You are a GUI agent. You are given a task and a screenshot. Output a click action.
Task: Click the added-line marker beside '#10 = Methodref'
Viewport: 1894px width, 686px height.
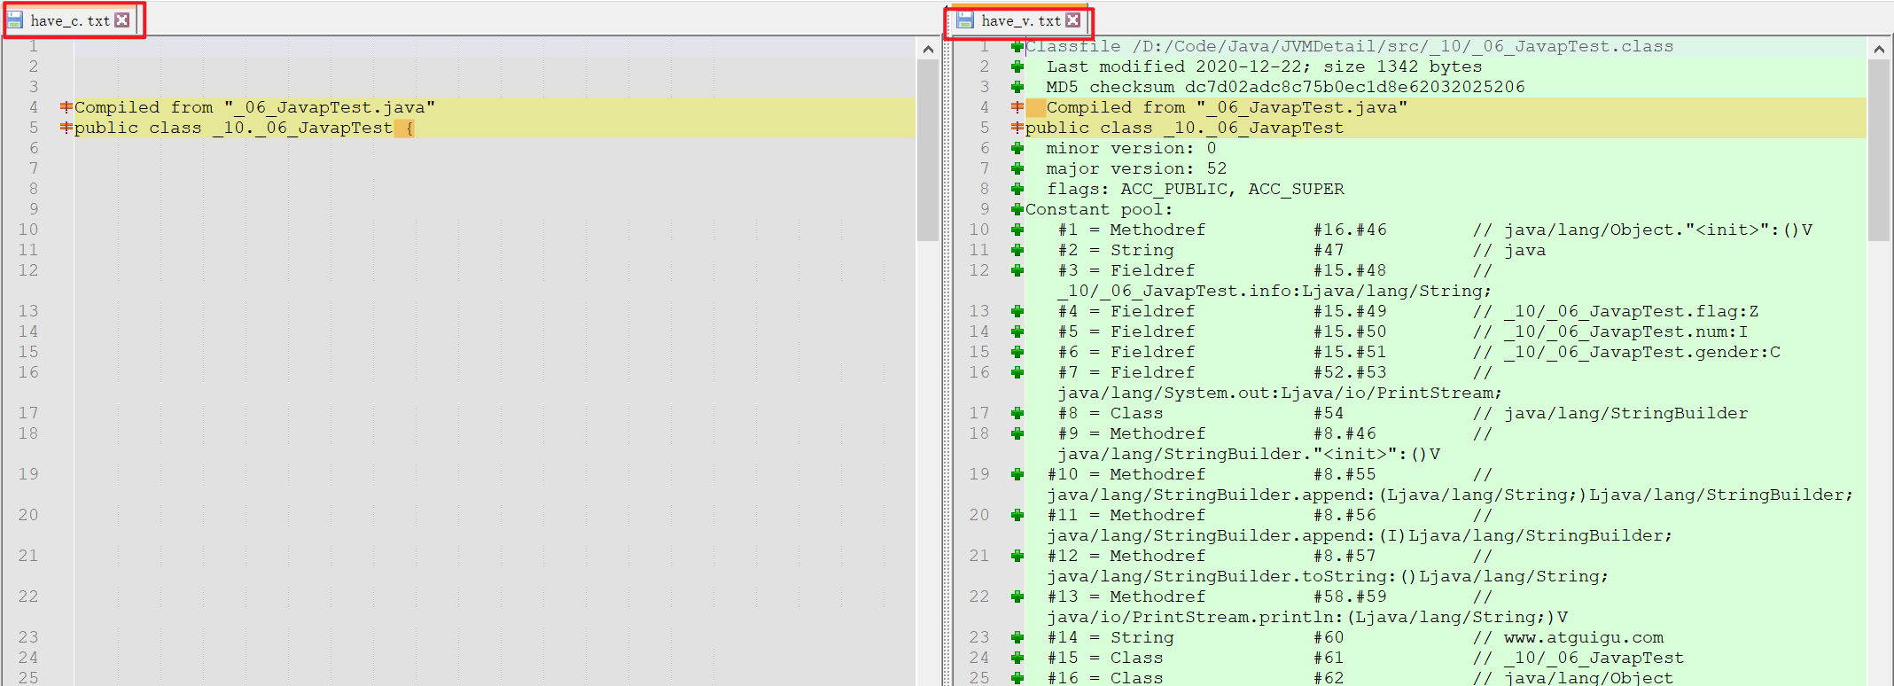[1017, 474]
